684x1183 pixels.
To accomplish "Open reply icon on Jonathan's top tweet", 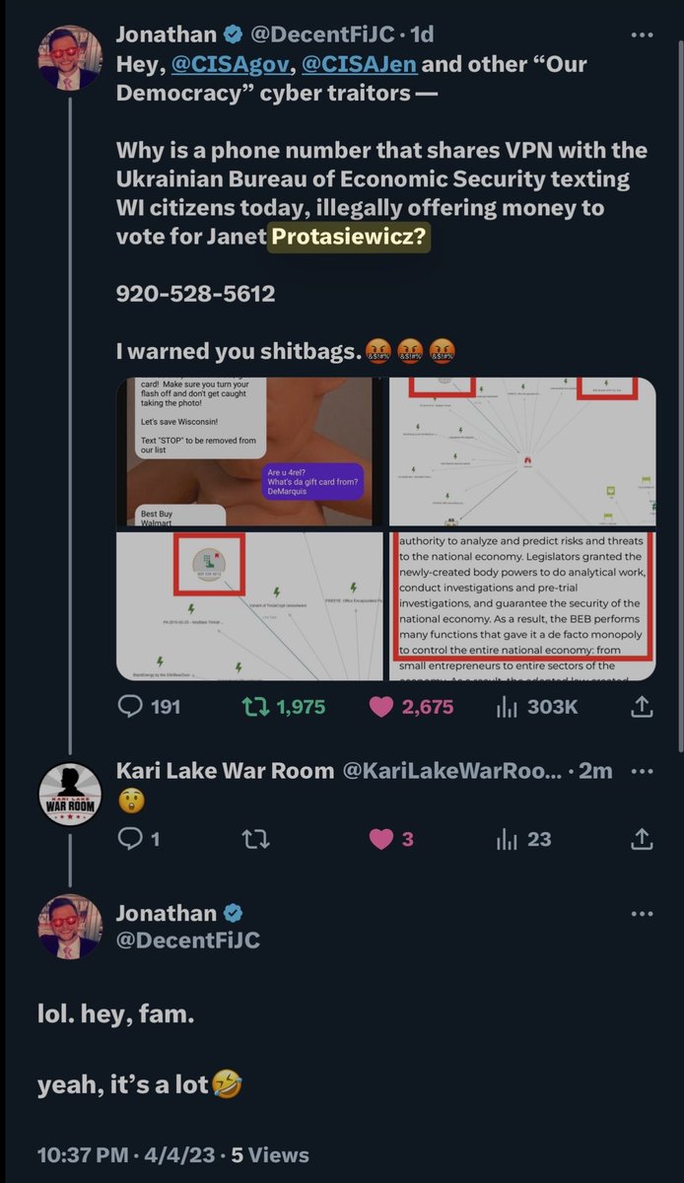I will click(130, 706).
